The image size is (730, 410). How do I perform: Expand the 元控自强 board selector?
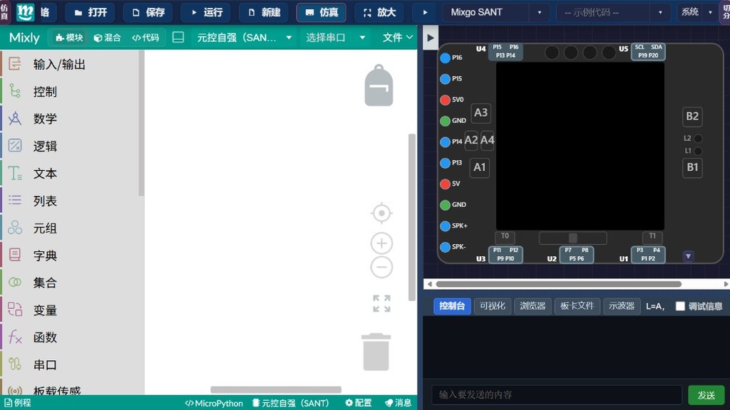[245, 38]
